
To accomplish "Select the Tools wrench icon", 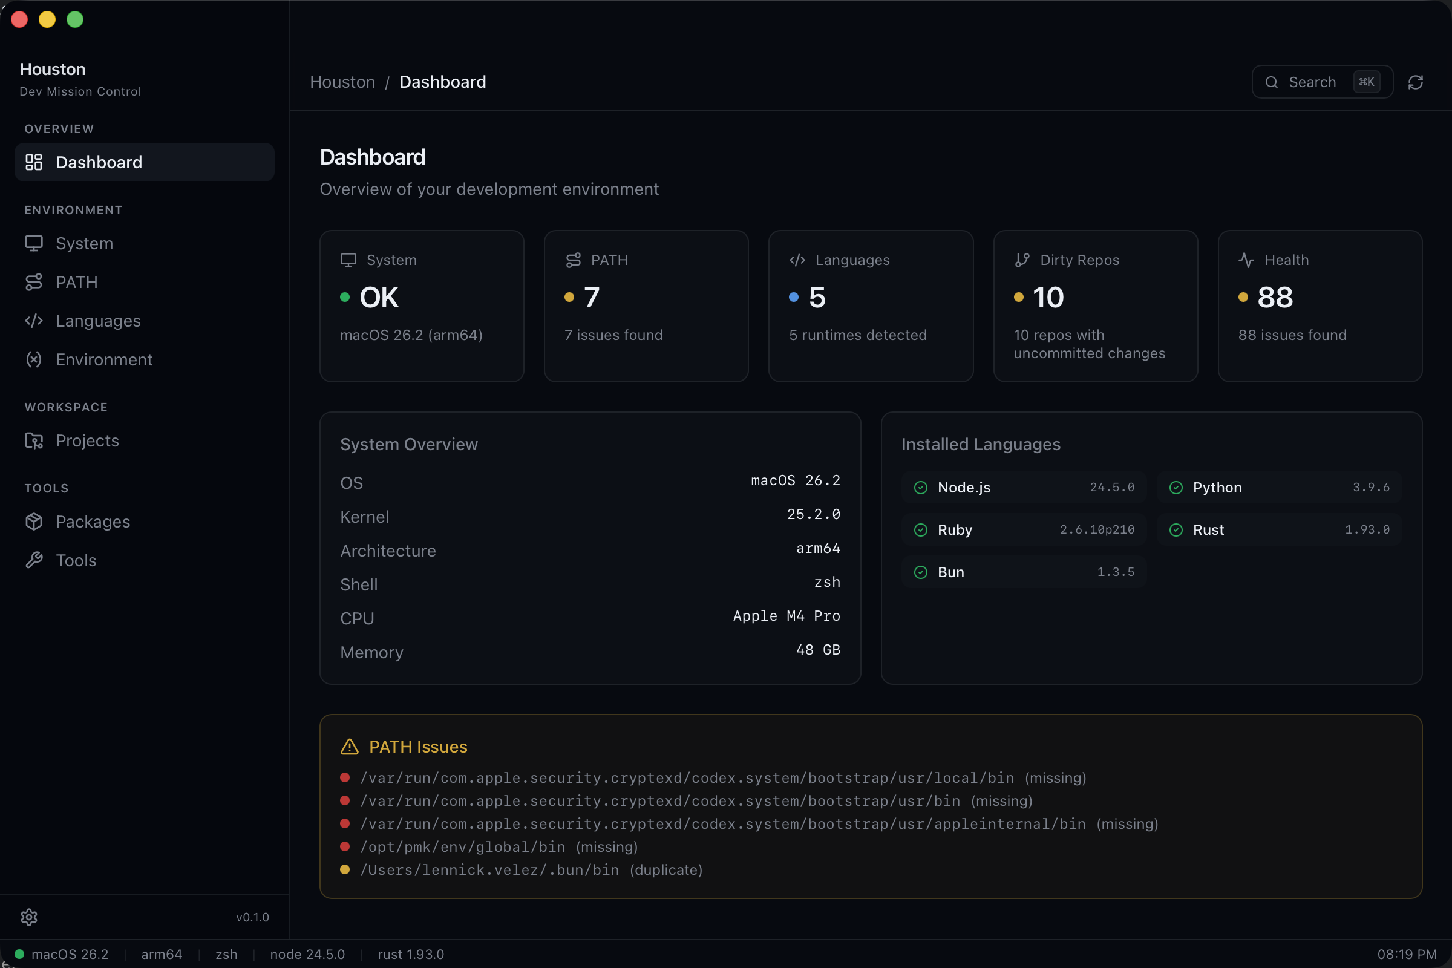I will point(34,560).
